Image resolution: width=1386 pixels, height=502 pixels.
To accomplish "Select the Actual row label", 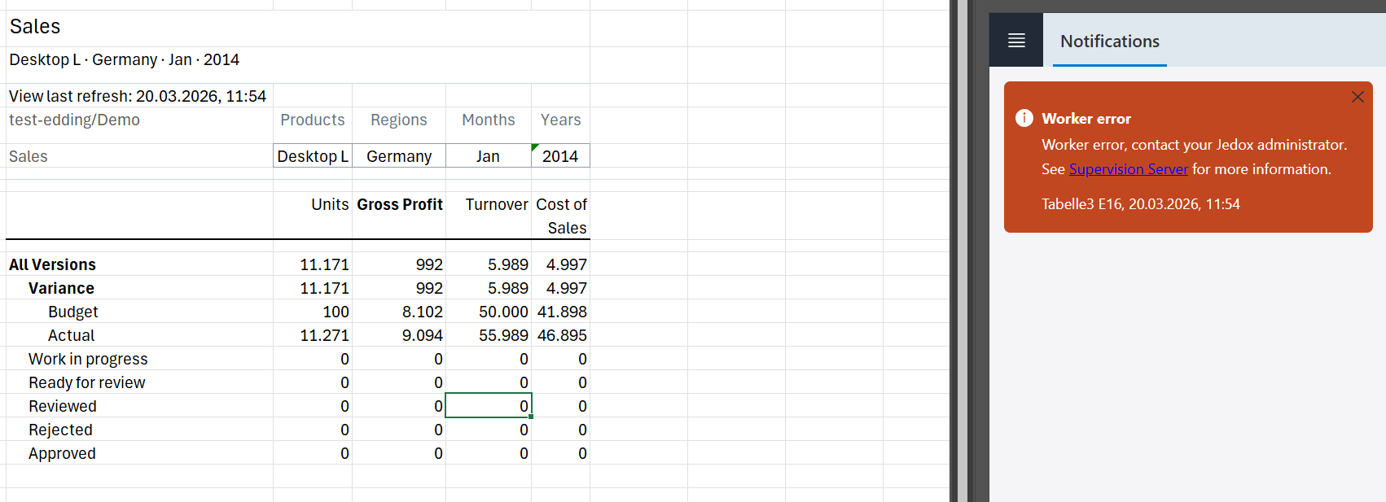I will pos(71,335).
